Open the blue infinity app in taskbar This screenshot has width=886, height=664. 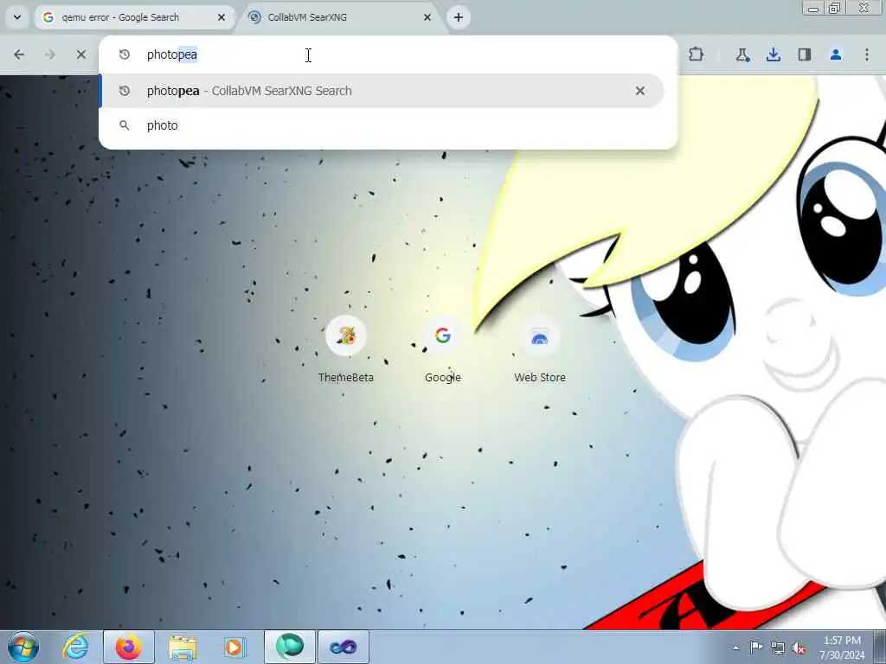(x=343, y=647)
